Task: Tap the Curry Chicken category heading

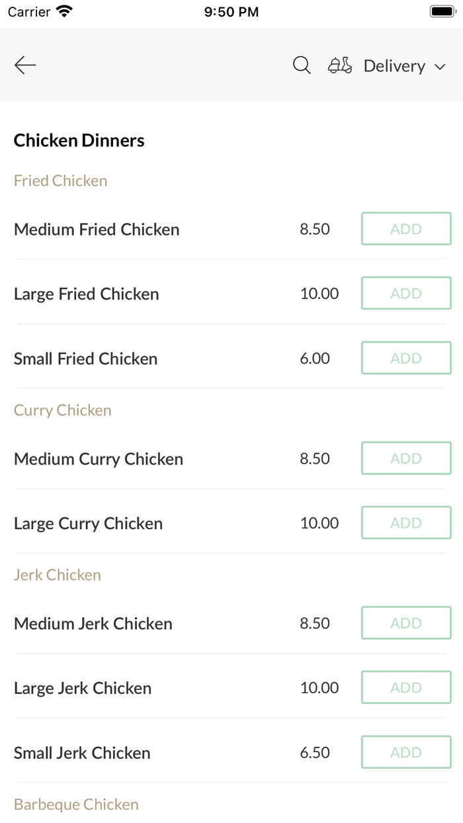Action: (x=62, y=410)
